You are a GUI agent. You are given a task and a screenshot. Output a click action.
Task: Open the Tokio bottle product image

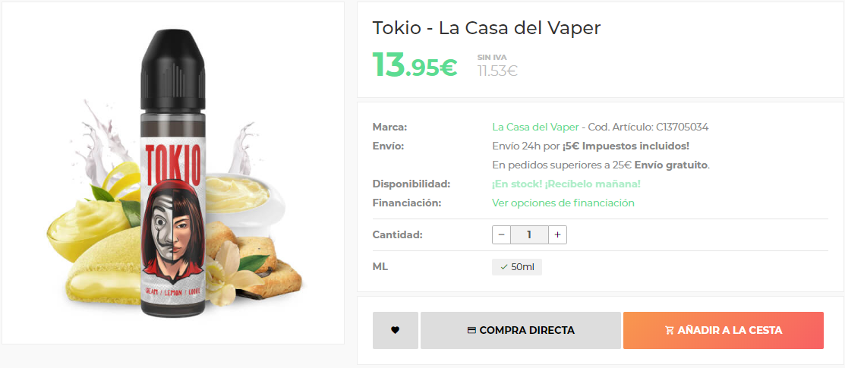tap(173, 173)
